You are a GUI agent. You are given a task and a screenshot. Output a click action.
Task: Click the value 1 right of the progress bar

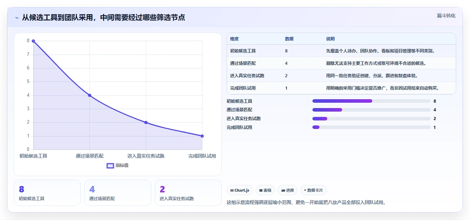435,127
